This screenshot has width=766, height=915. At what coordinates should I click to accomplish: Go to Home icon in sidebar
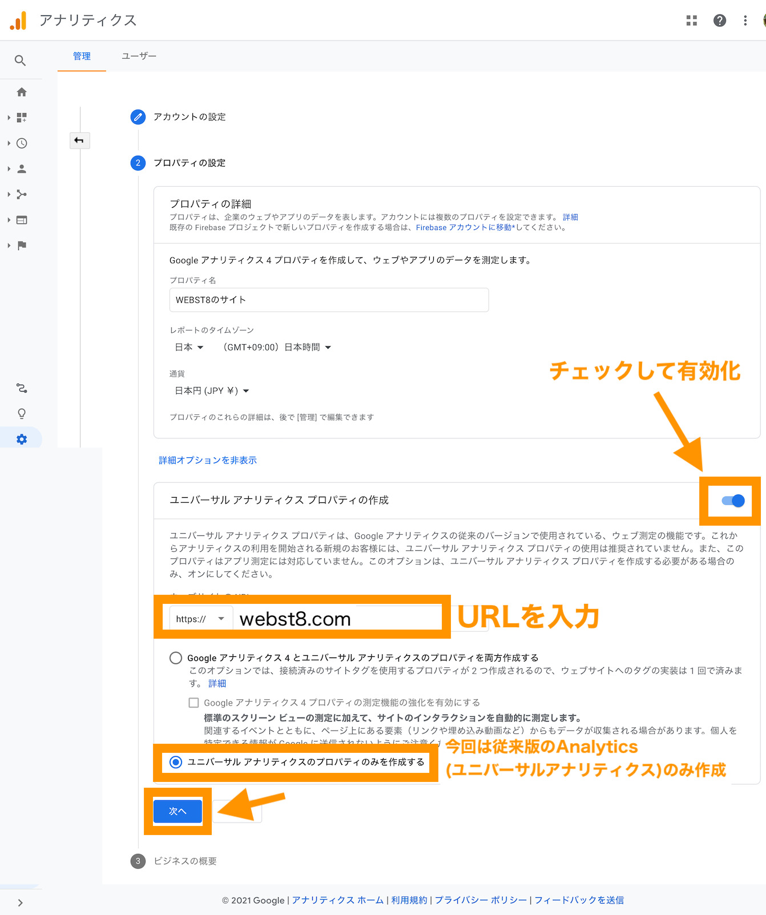pos(22,92)
